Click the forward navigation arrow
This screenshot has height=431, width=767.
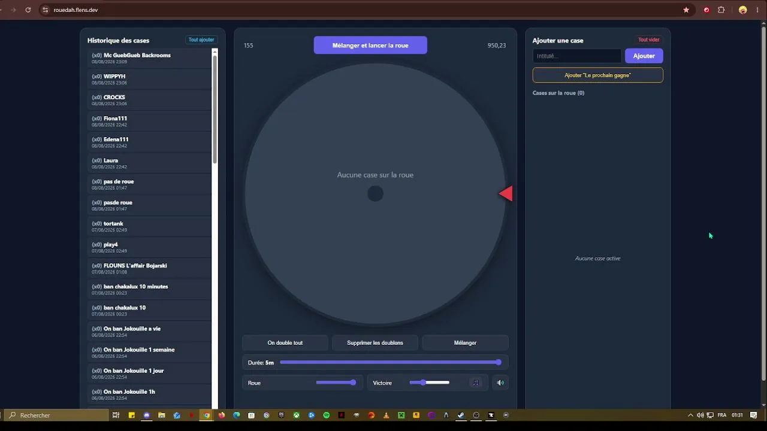coord(13,10)
